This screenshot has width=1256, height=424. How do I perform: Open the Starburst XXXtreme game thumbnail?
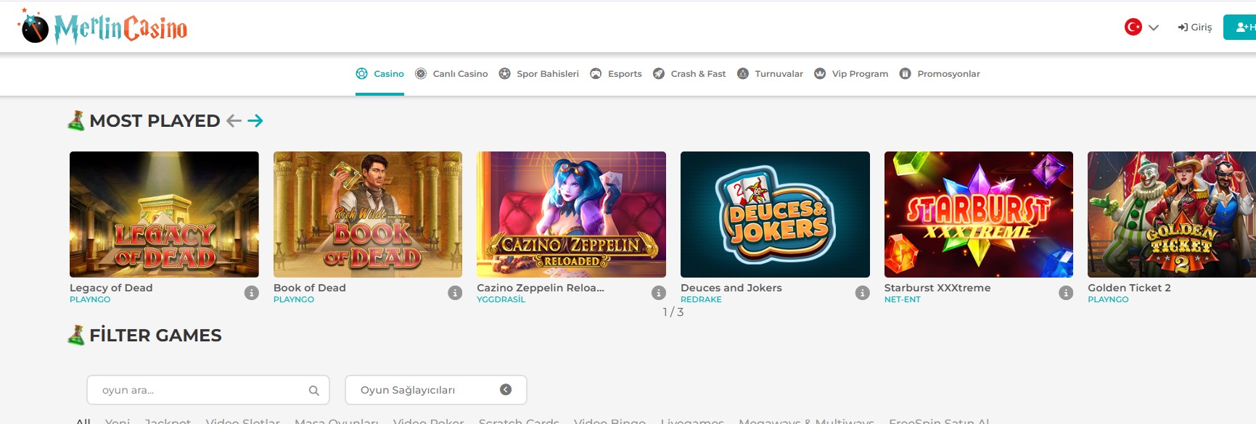coord(978,214)
